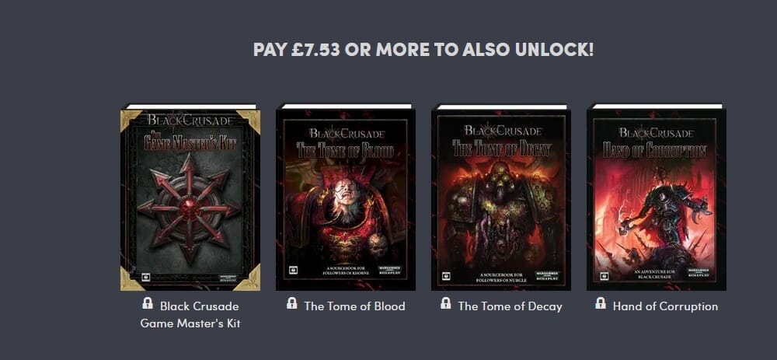Image resolution: width=777 pixels, height=360 pixels.
Task: Select the lock icon beside The Tome of Decay
Action: (445, 303)
